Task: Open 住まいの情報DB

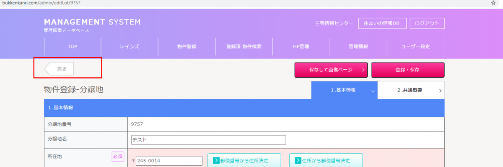Action: click(x=382, y=23)
